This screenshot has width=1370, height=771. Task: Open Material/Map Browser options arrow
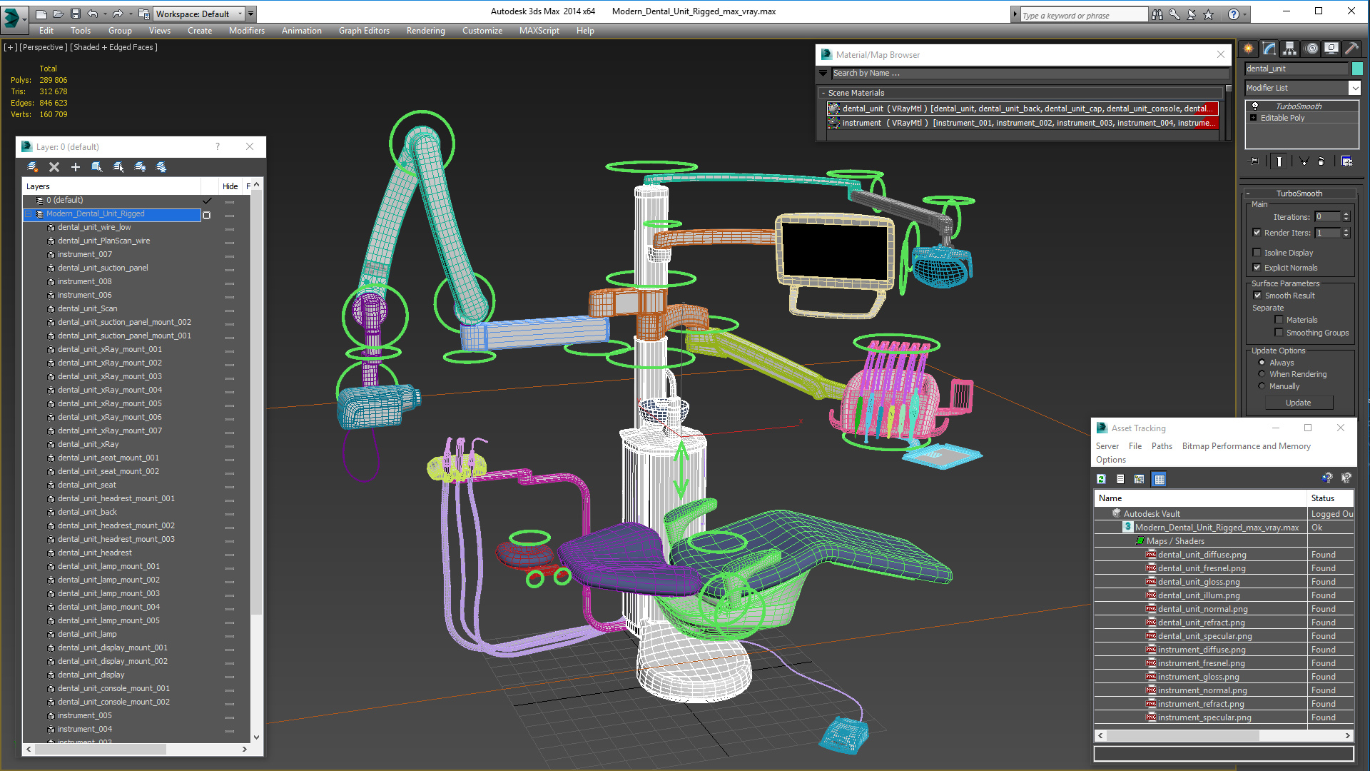pos(823,73)
